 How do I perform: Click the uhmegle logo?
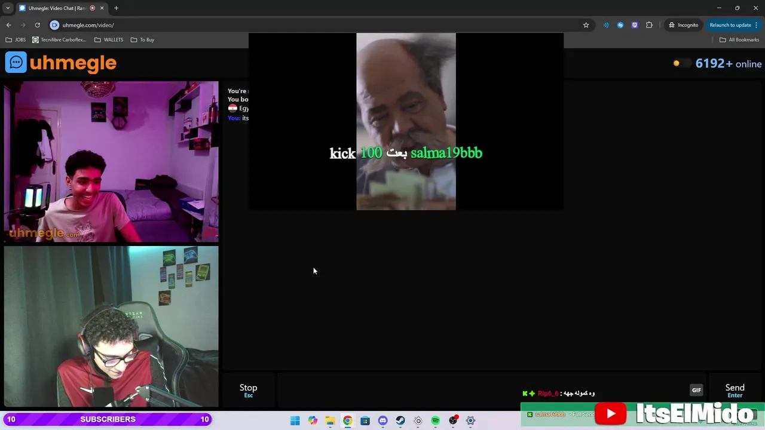tap(61, 63)
